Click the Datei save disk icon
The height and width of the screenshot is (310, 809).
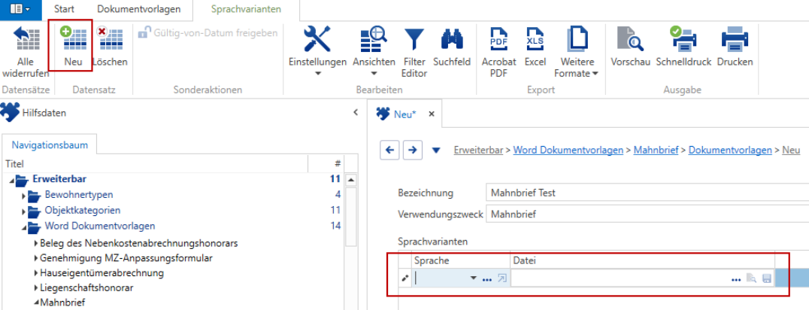click(x=767, y=279)
